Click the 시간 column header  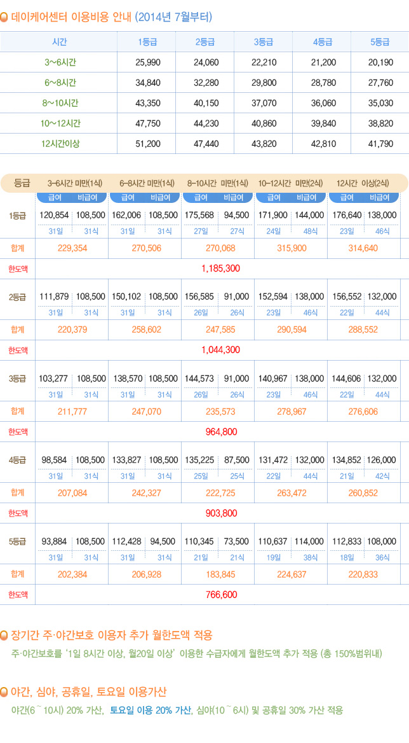(x=59, y=42)
